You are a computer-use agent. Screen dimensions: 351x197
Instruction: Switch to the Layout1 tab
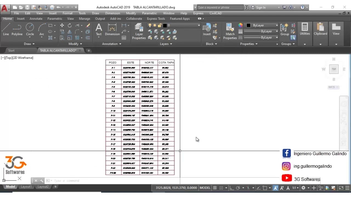[26, 187]
